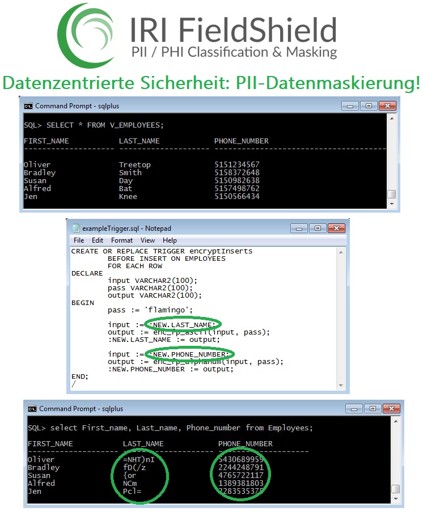Click phone number '5150982638'
Viewport: 423px width, 512px height.
(x=237, y=180)
